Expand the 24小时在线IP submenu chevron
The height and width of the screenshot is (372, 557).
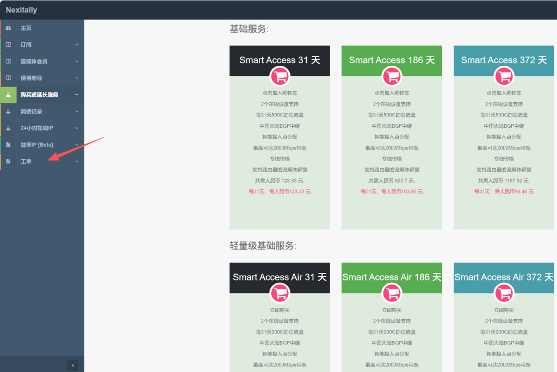coord(77,128)
